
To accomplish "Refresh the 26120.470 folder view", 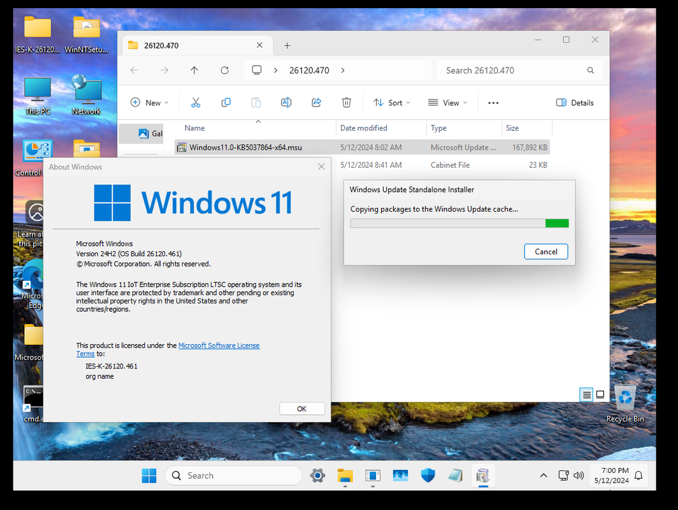I will [224, 70].
